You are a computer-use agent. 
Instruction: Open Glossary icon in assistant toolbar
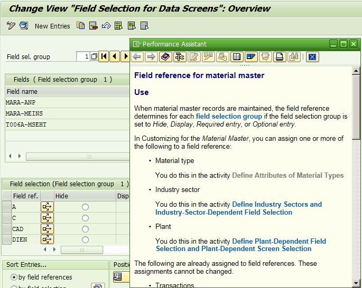pyautogui.click(x=237, y=57)
